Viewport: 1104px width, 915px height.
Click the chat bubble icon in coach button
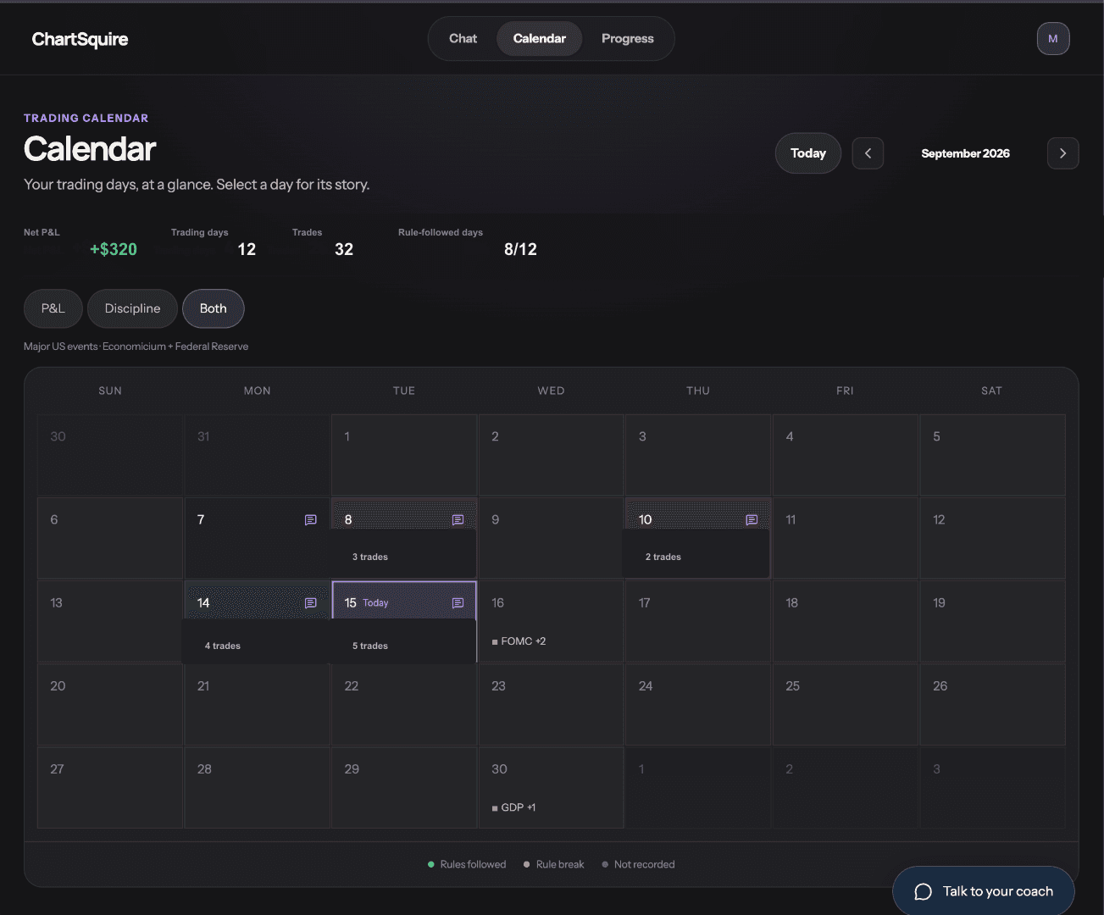click(x=924, y=891)
